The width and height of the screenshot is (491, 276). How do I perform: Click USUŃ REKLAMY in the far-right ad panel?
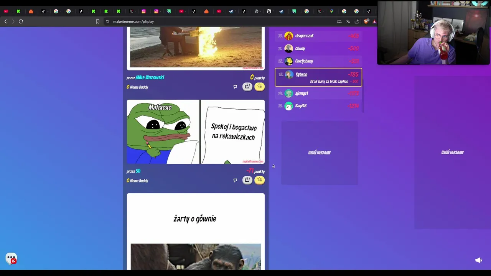(453, 152)
